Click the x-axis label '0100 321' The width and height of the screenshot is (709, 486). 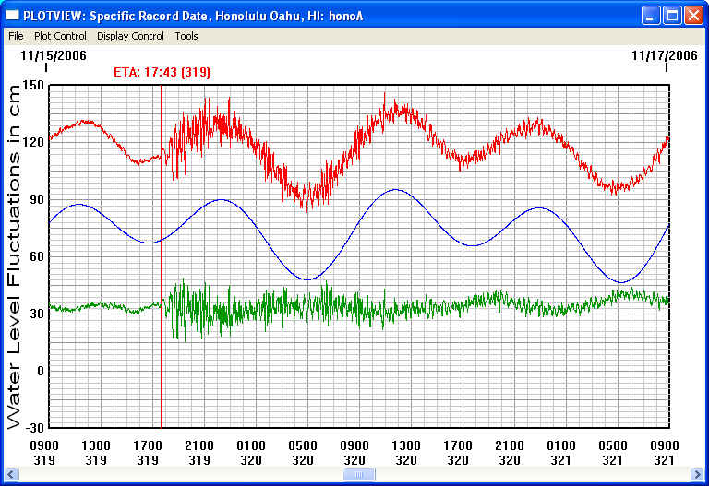(x=561, y=453)
